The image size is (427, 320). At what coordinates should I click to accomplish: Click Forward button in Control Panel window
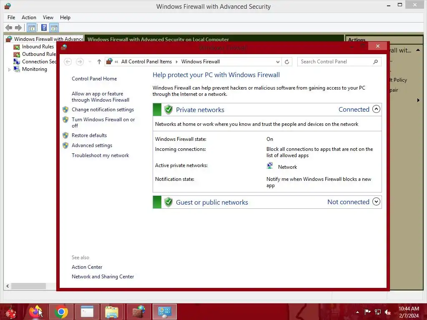(x=80, y=62)
